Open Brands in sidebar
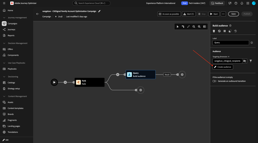The width and height of the screenshot is (258, 143). [x=11, y=114]
